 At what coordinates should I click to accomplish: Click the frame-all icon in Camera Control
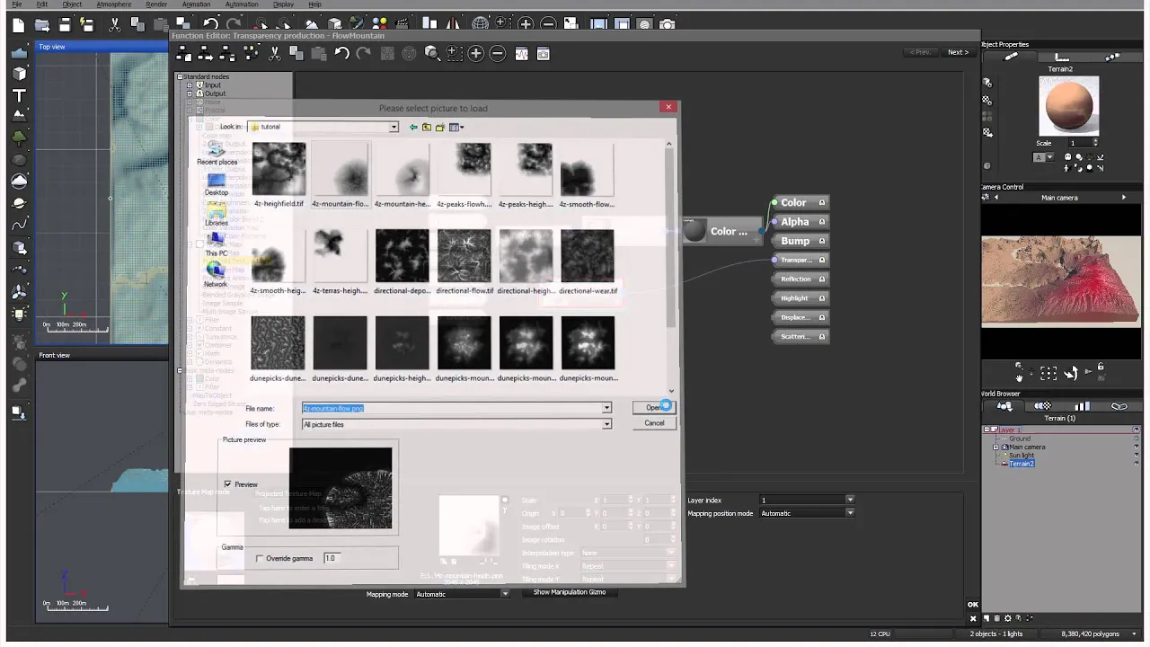1048,373
